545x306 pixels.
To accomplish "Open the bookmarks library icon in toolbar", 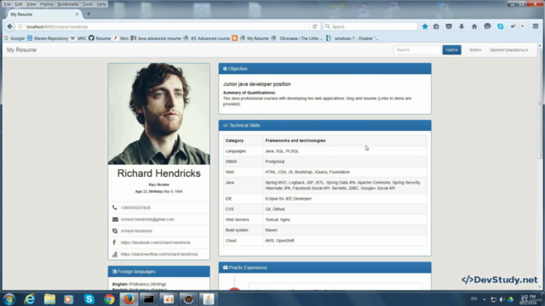I will point(436,26).
